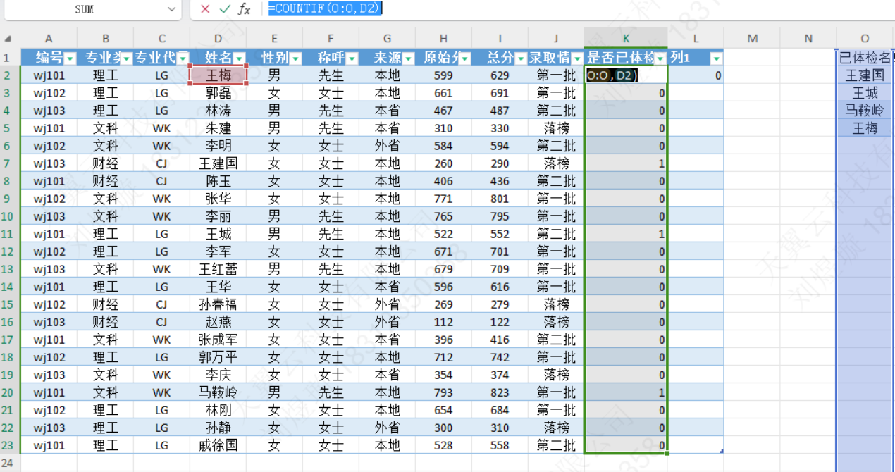Screen dimensions: 895x472
Task: Select the total cell 629
Action: pos(500,75)
